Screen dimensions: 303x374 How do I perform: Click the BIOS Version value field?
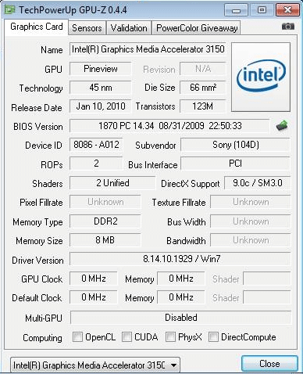169,126
